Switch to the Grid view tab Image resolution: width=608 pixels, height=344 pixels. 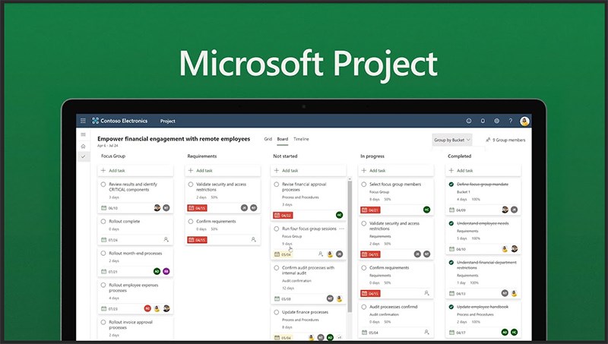268,139
